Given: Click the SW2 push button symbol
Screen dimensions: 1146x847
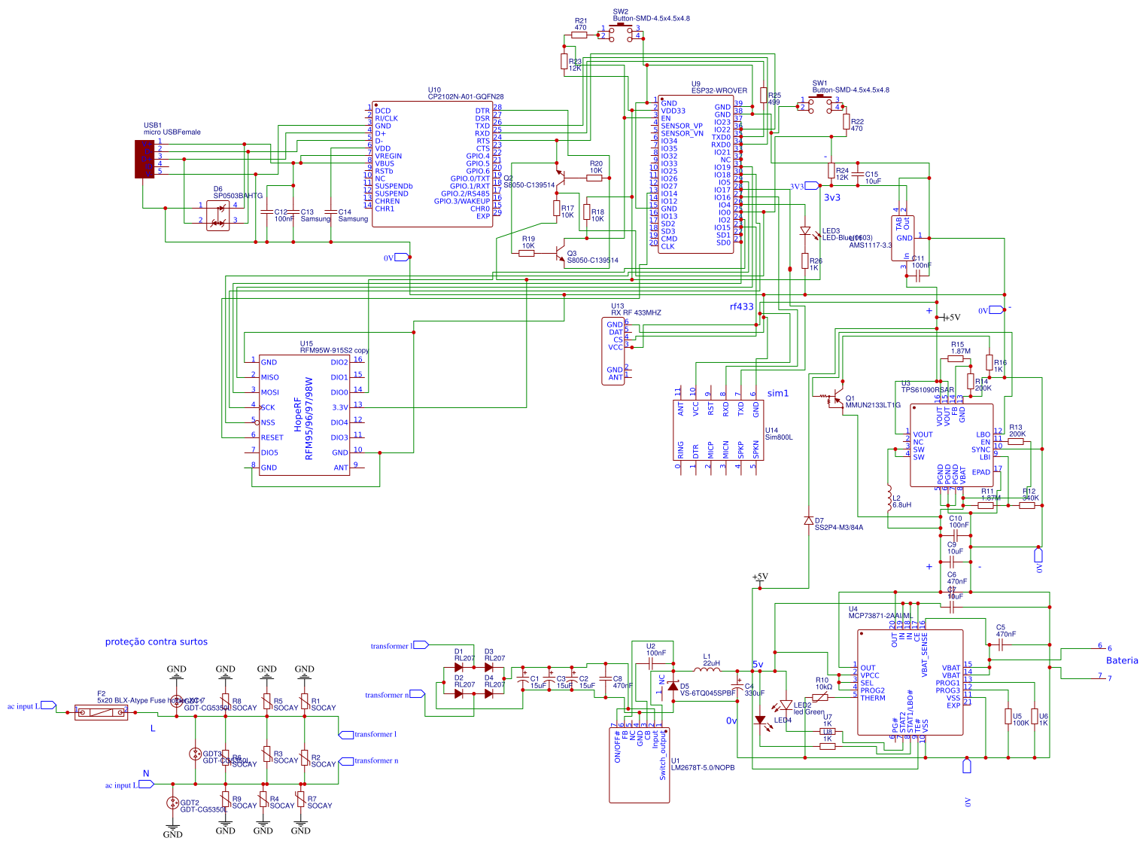Looking at the screenshot, I should (x=621, y=32).
